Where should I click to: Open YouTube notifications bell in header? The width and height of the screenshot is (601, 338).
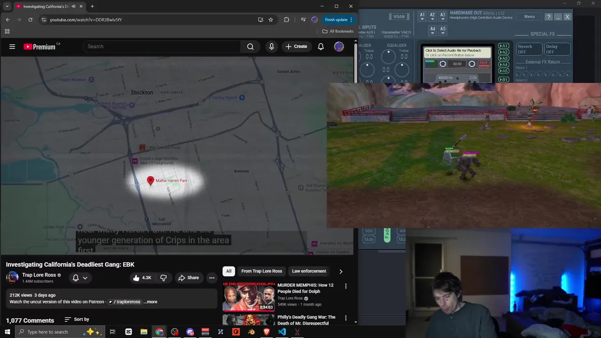click(321, 46)
